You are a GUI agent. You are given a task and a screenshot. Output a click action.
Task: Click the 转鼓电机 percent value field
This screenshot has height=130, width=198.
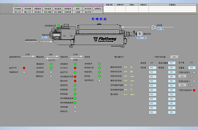(x=45, y=37)
